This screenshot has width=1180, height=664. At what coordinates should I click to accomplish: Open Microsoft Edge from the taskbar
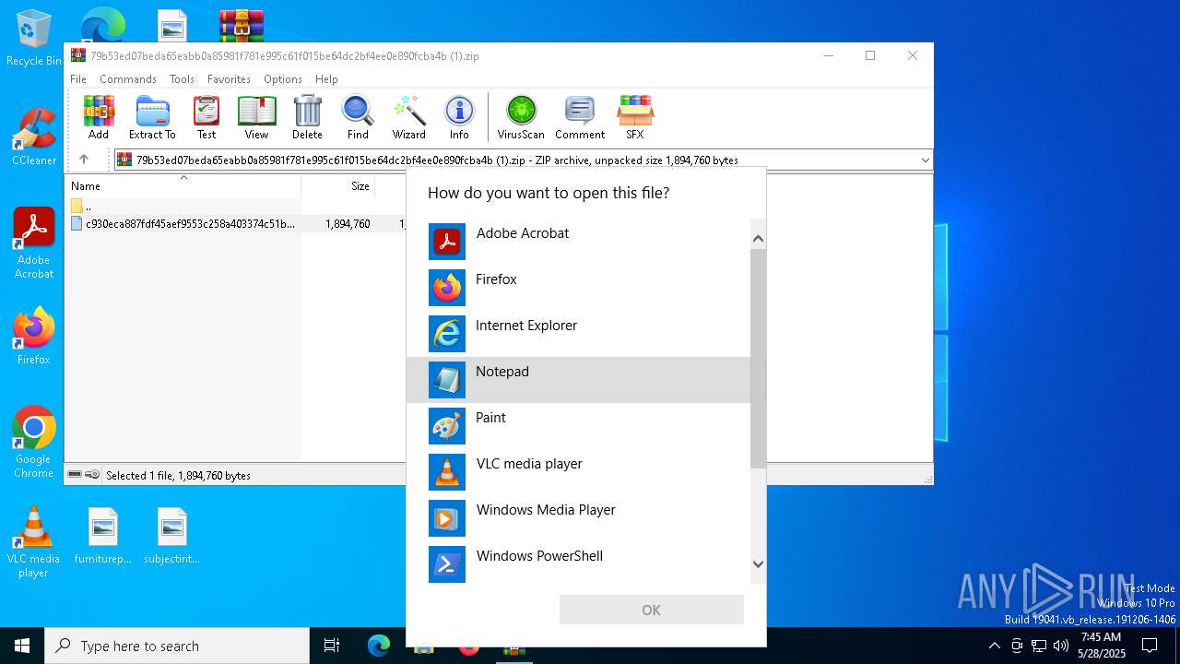click(379, 646)
